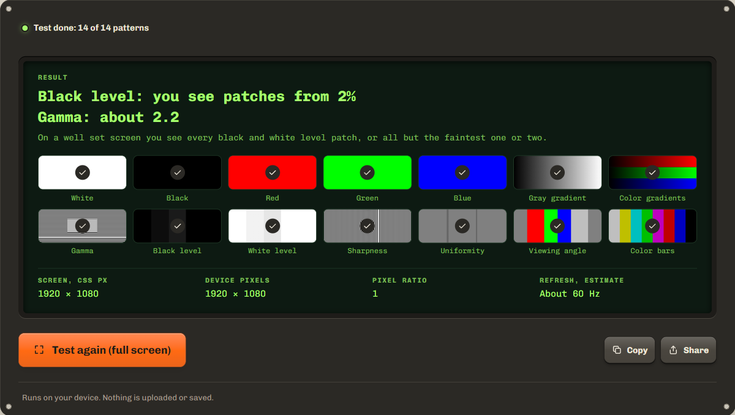Select the Viewing angle pattern thumbnail

click(557, 226)
